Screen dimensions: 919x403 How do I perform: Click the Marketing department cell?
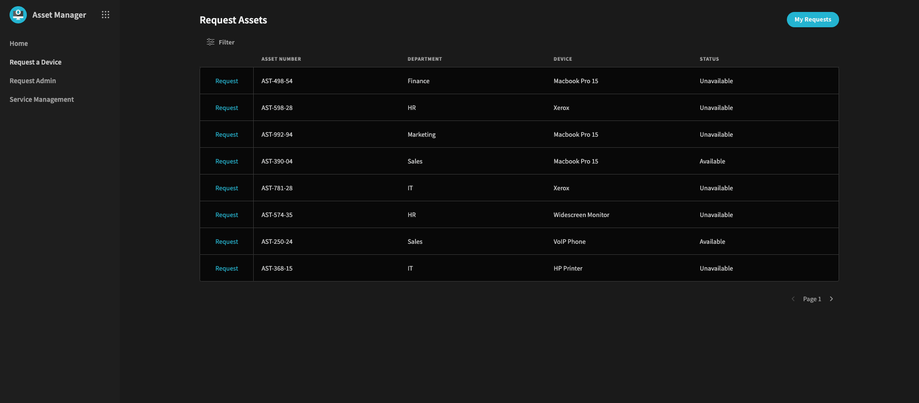422,134
